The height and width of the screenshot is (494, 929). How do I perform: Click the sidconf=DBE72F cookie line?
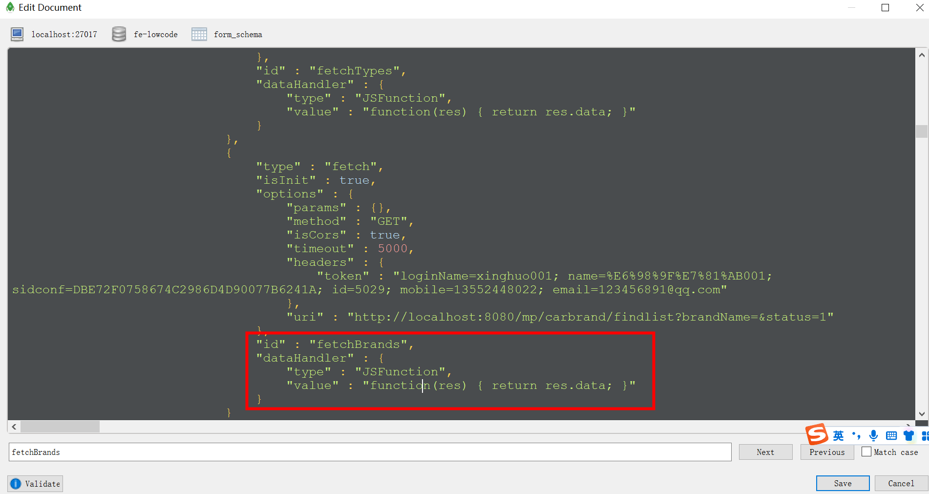(370, 290)
